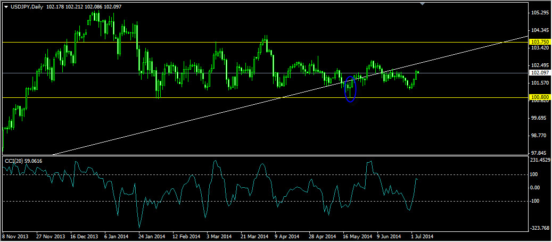Click the 98.770 value on price scale
The height and width of the screenshot is (242, 552).
tap(540, 136)
